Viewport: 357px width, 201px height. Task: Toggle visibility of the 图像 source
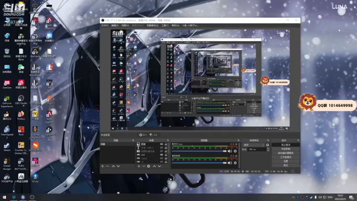pyautogui.click(x=162, y=144)
